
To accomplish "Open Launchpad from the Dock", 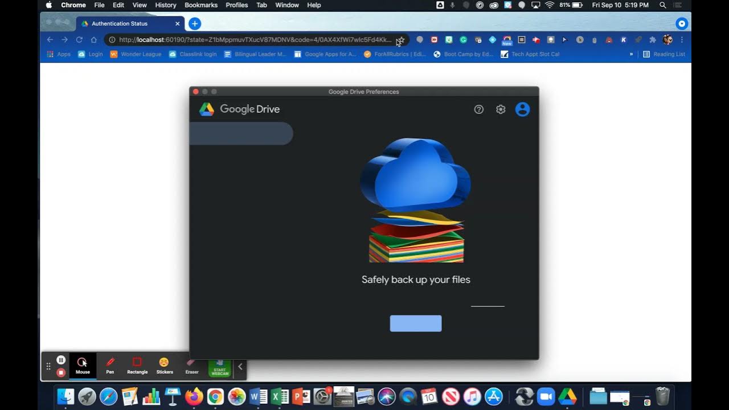I will click(87, 396).
